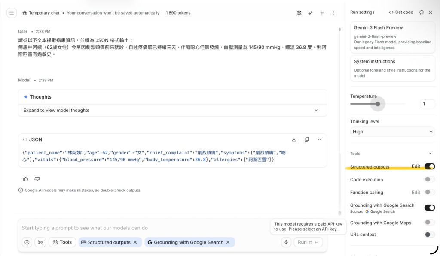Click the crossed-out link icon in prompt bar
Screen dimensions: 440x256
[40, 242]
